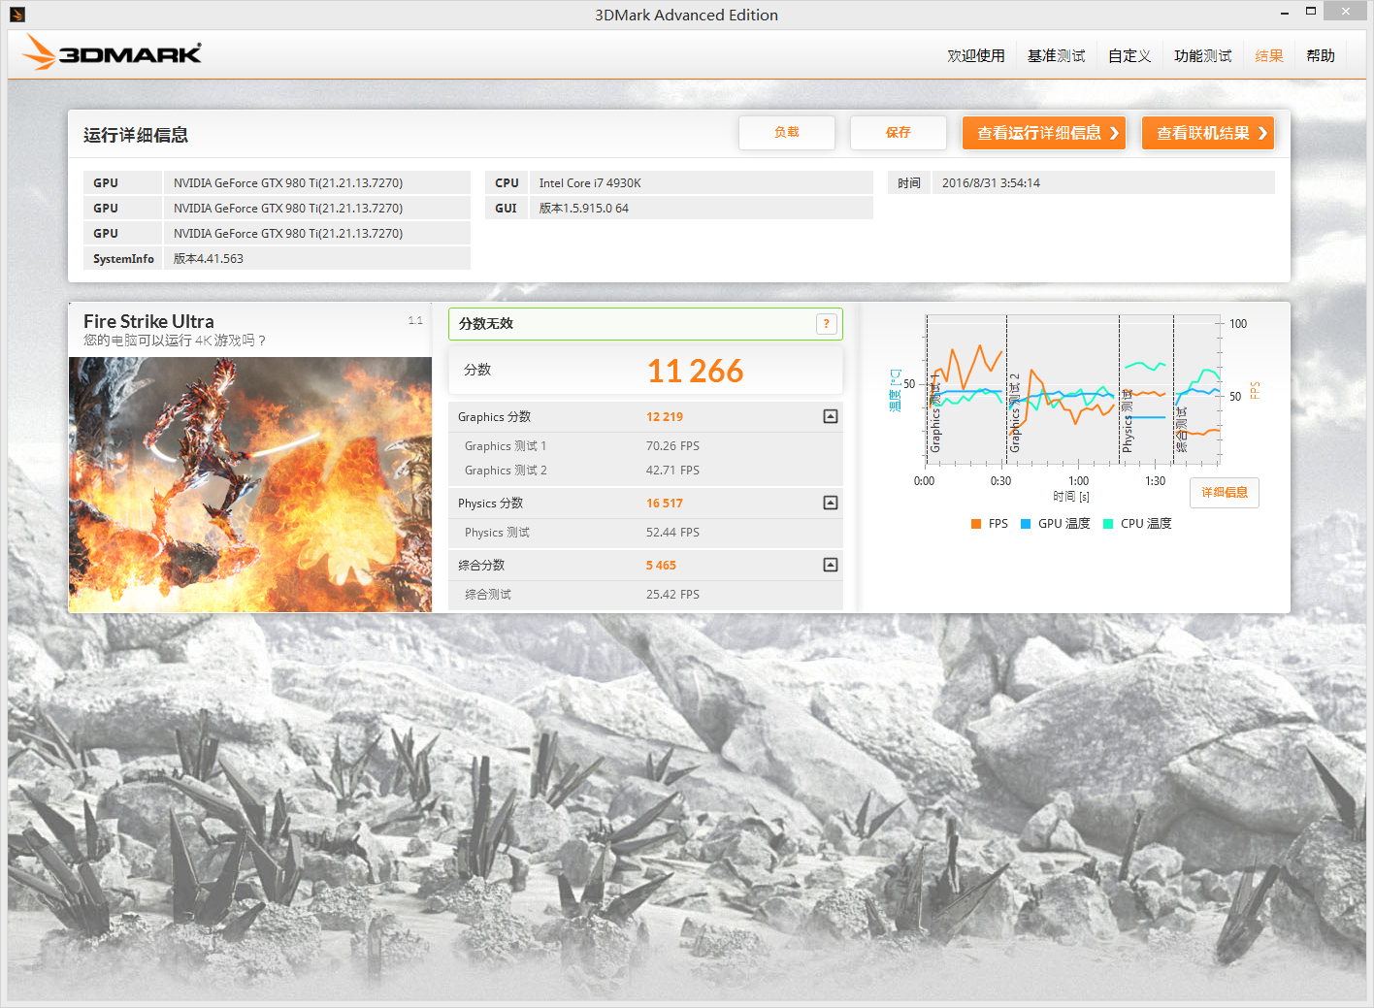Click the 负载 button
Image resolution: width=1374 pixels, height=1008 pixels.
(x=787, y=133)
